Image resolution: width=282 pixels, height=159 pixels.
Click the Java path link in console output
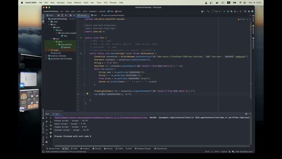(101, 117)
